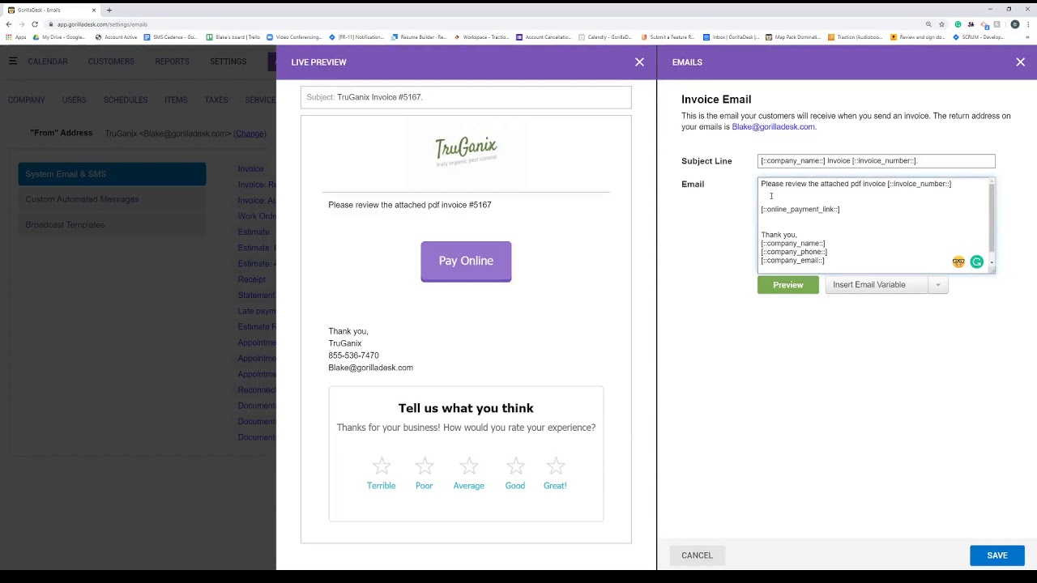Open Inbox GorillaDesk bookmark
This screenshot has width=1037, height=583.
pos(731,37)
